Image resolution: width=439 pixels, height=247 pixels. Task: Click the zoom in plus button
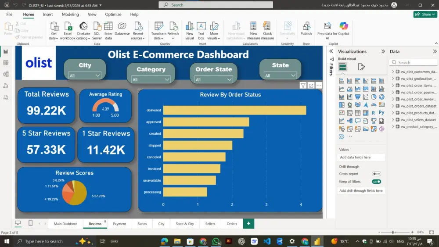[412, 232]
